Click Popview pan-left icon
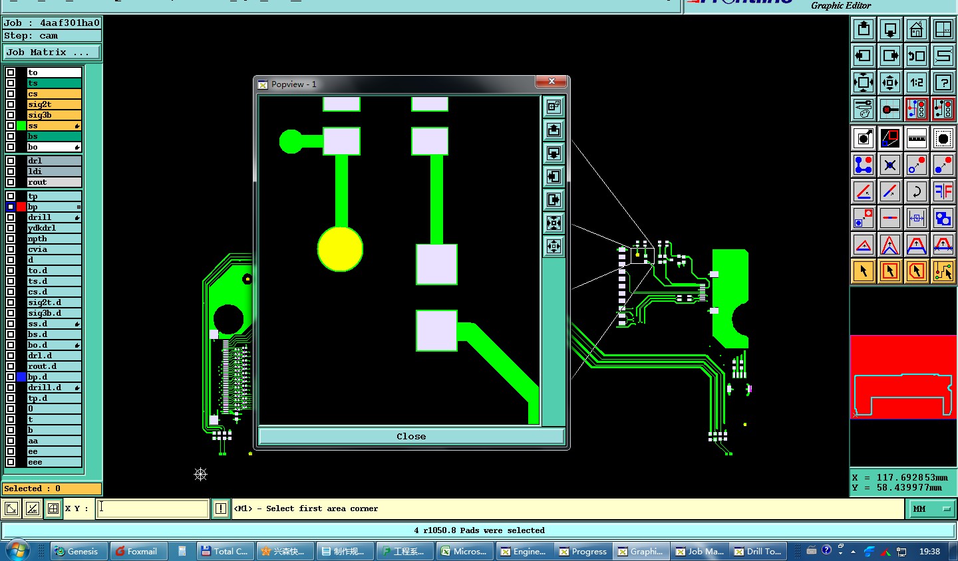Viewport: 958px width, 561px height. tap(554, 176)
